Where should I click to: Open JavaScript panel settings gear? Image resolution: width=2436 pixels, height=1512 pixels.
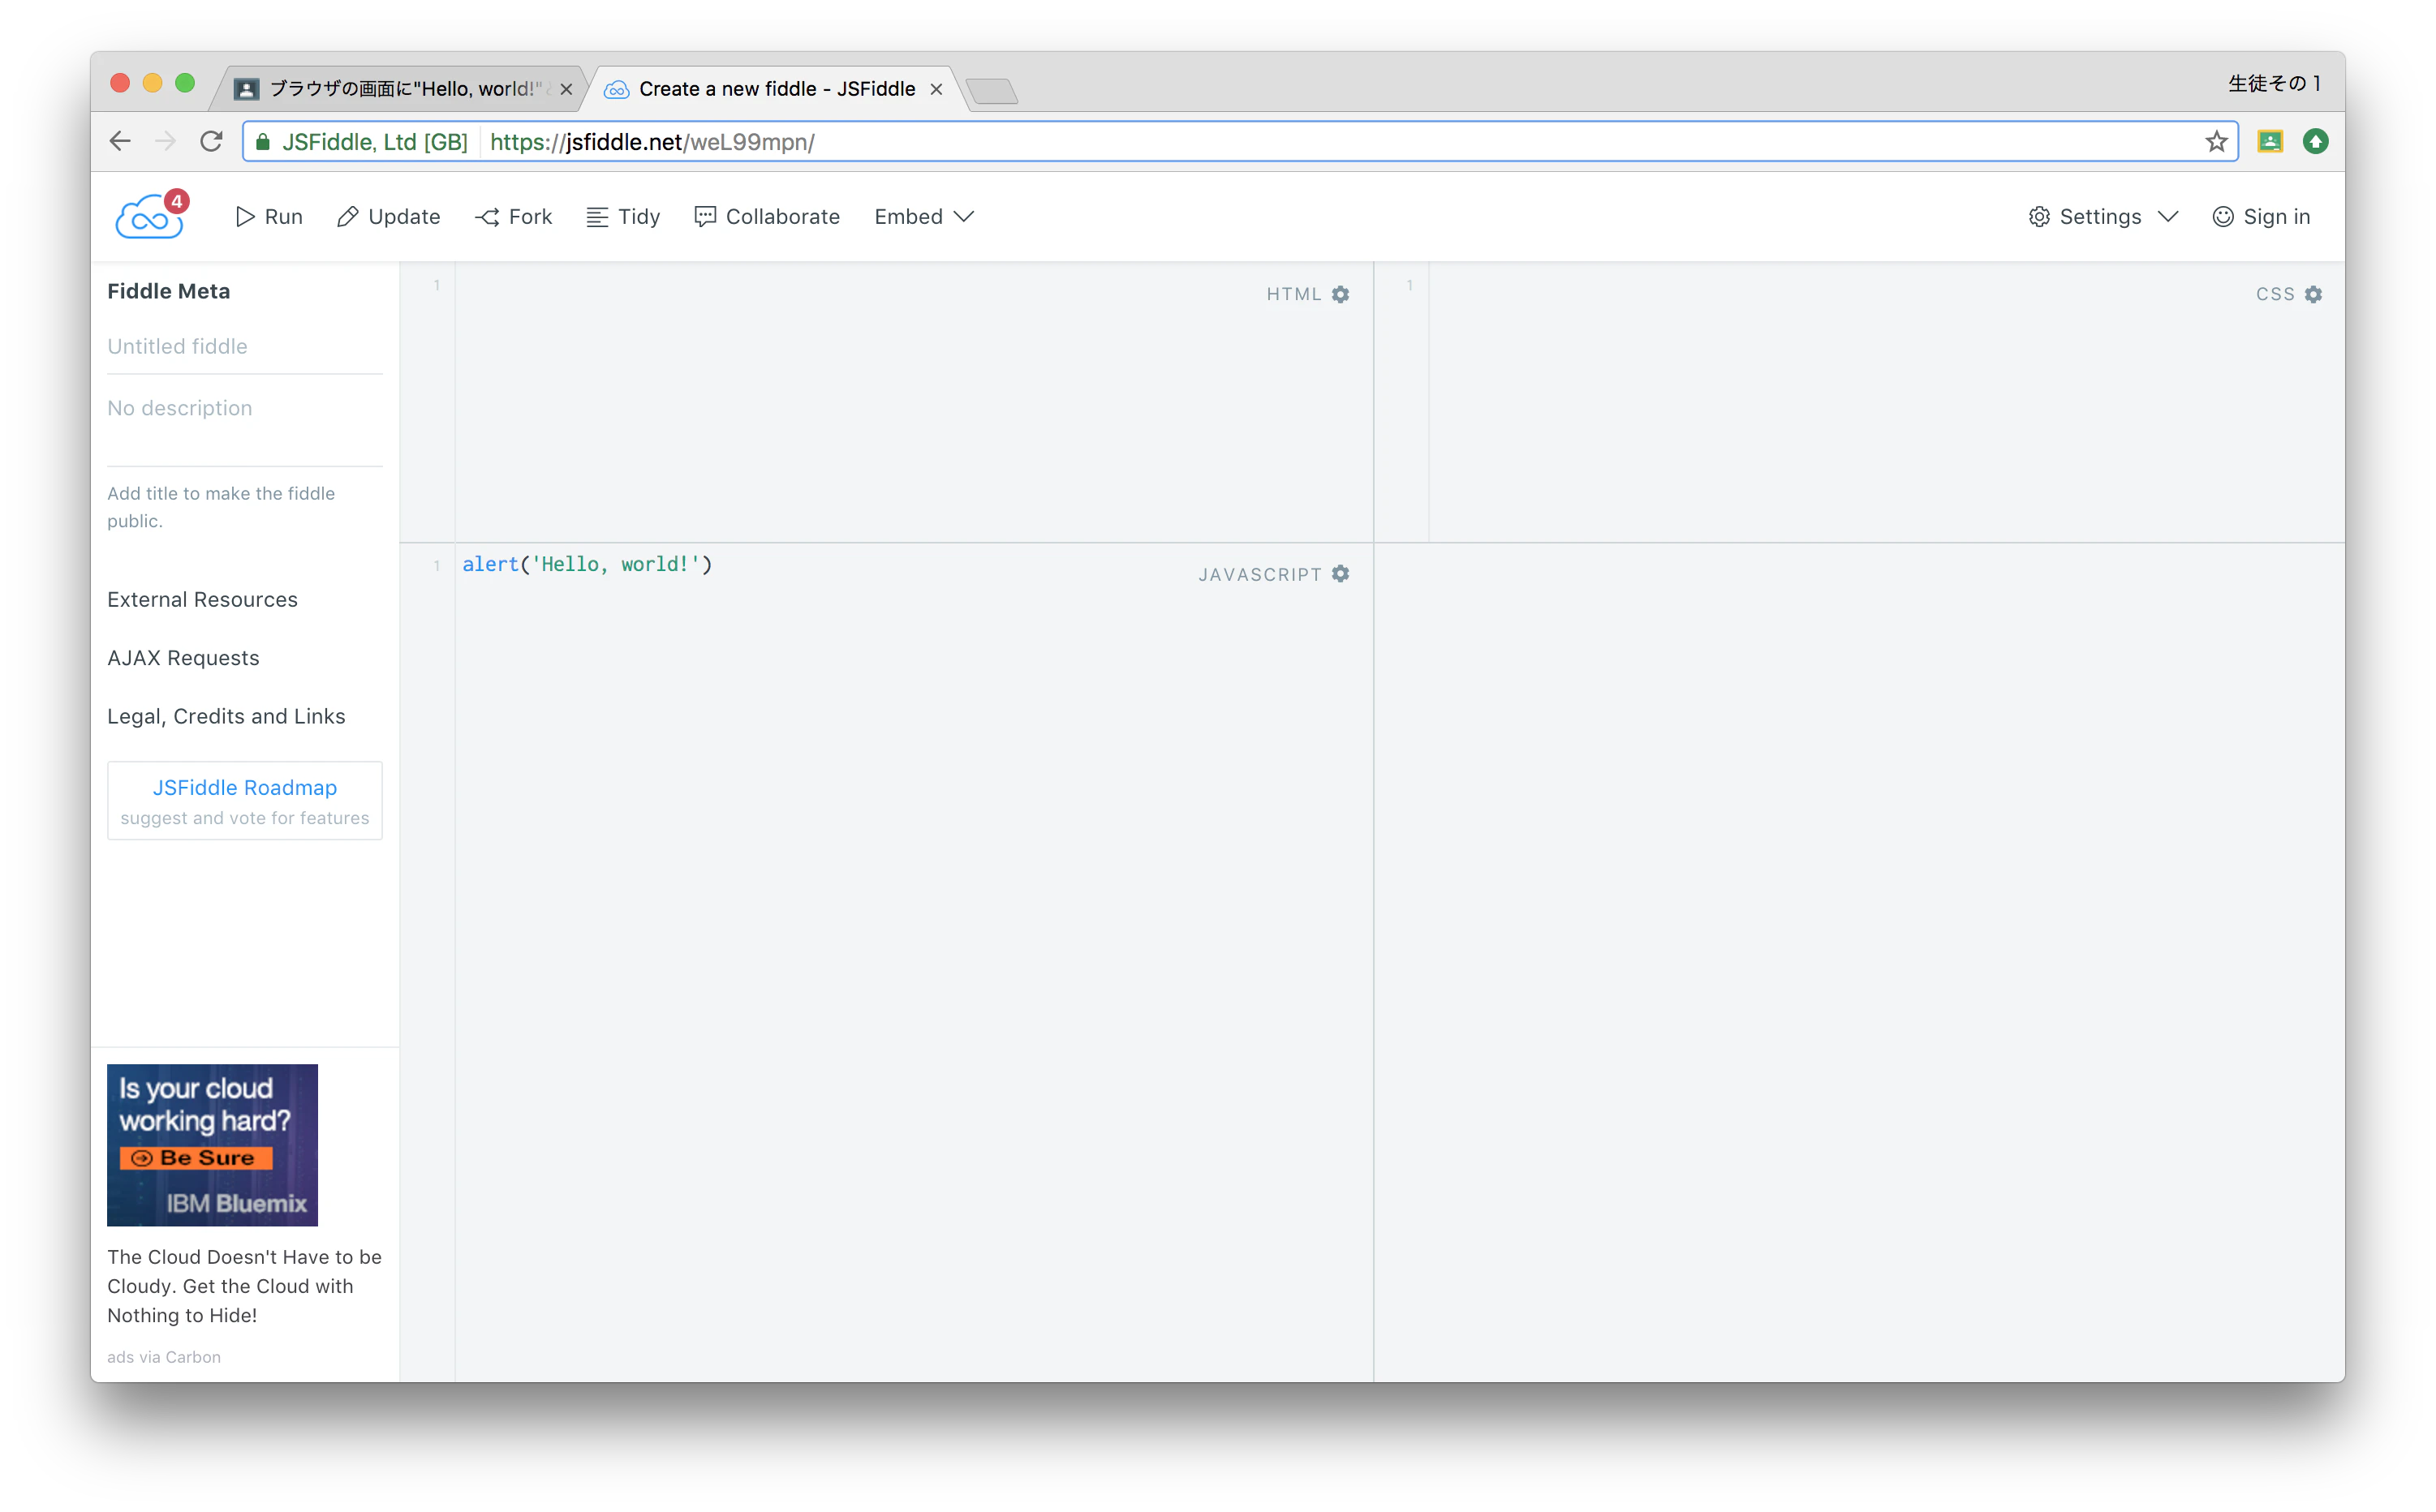[x=1341, y=574]
